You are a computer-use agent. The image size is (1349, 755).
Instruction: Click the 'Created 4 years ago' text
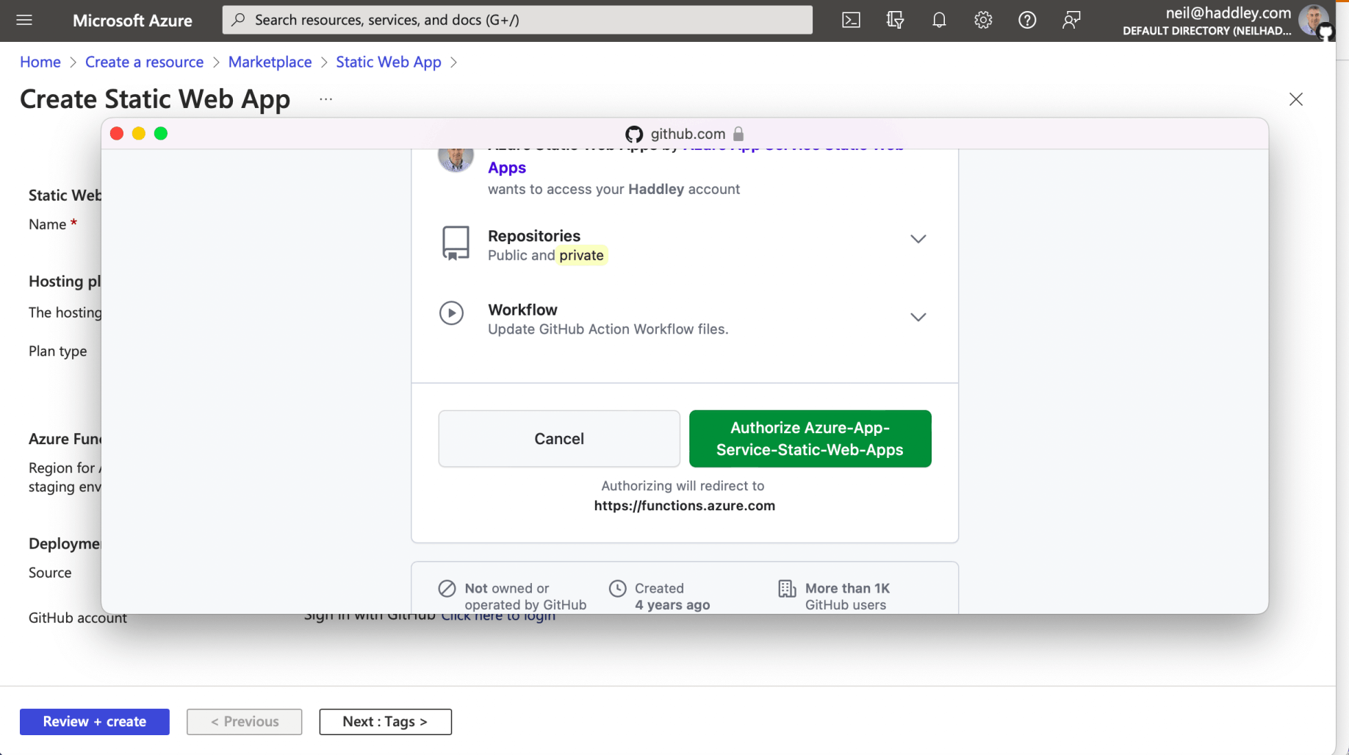pyautogui.click(x=672, y=596)
